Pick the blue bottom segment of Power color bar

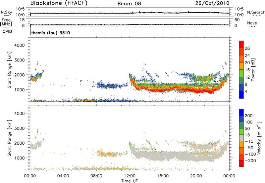pos(241,95)
